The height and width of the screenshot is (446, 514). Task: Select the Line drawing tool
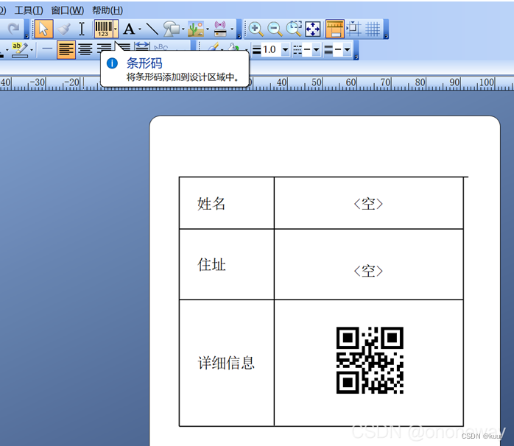tap(152, 29)
